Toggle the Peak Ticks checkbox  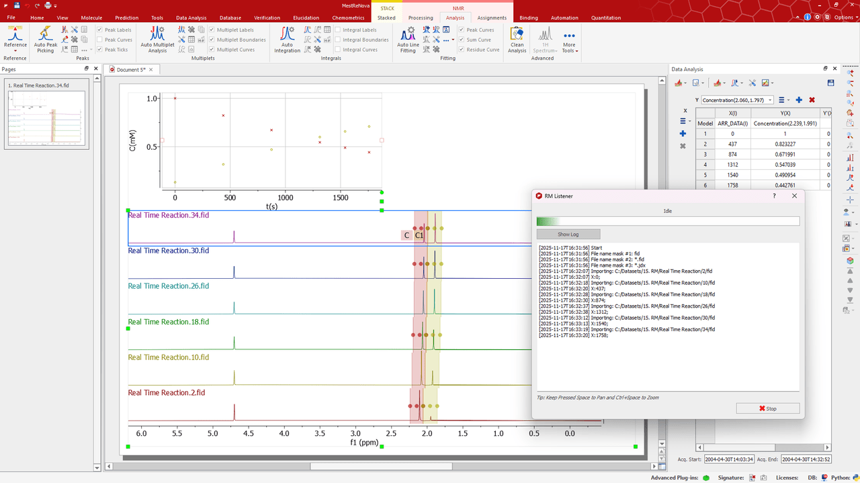coord(100,49)
